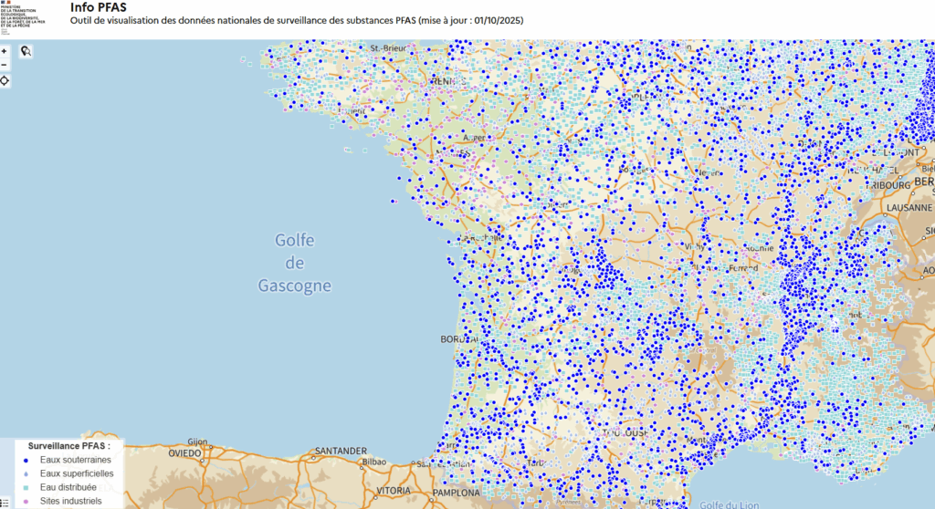This screenshot has height=509, width=935.
Task: Click the Bilbao city label
Action: click(x=375, y=462)
